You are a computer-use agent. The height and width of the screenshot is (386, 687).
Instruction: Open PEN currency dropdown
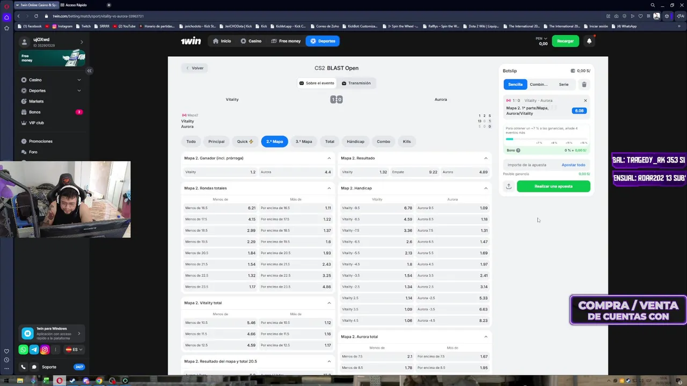[x=542, y=39]
